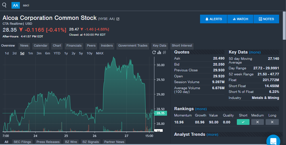Open Analyst Trends (more) link
This screenshot has height=145, width=286.
[x=212, y=135]
